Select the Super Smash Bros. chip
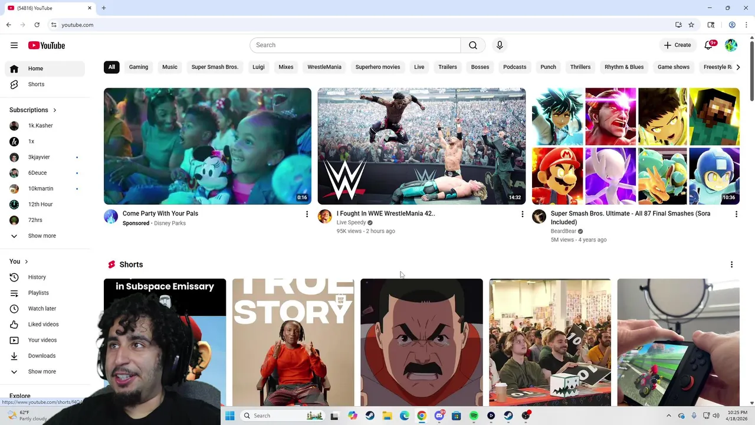 215,67
